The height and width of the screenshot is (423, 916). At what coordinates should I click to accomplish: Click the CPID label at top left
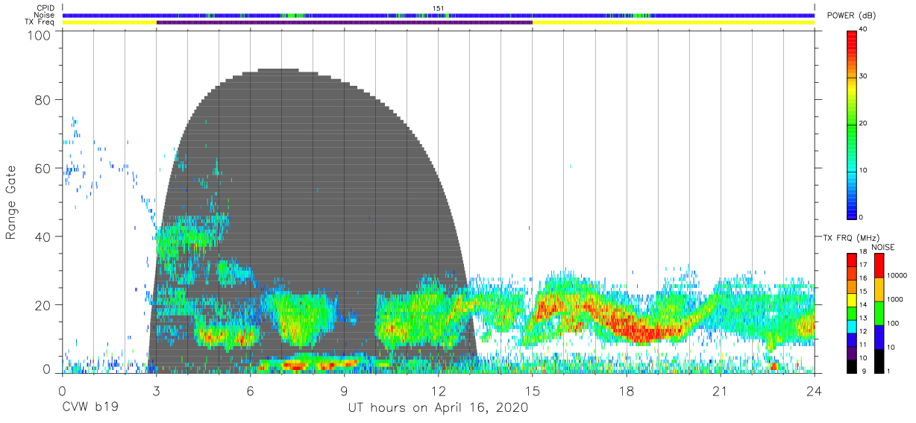pyautogui.click(x=46, y=8)
